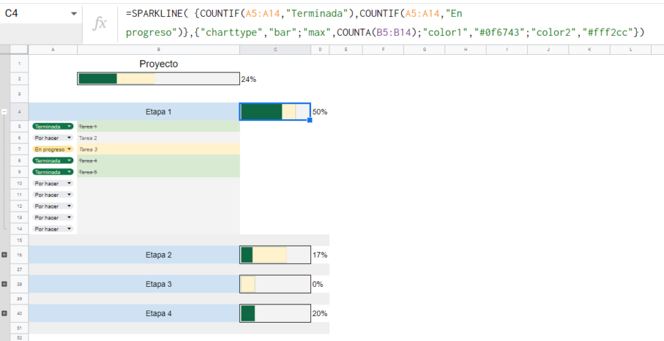
Task: Select row 28 header
Action: tap(20, 284)
